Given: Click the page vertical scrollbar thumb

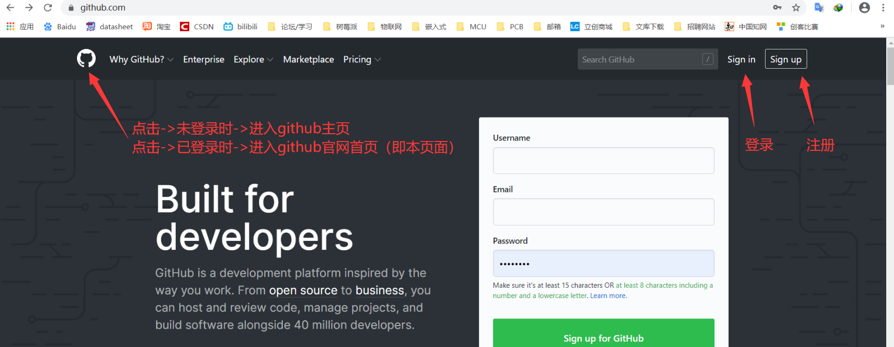Looking at the screenshot, I should tap(890, 66).
